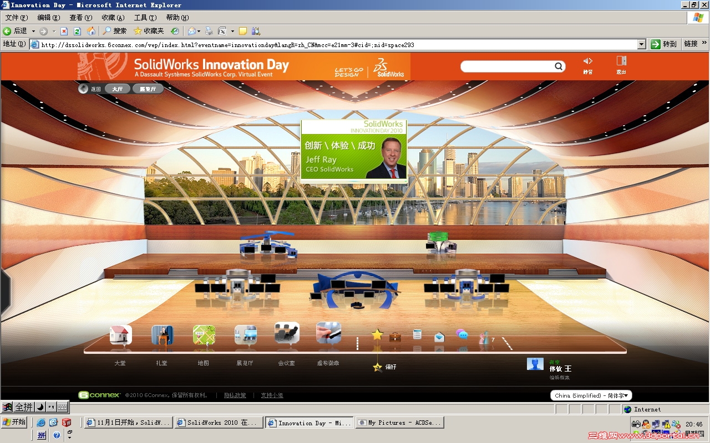Click the Jeff Ray CEO welcome banner
The width and height of the screenshot is (710, 443).
click(x=354, y=150)
